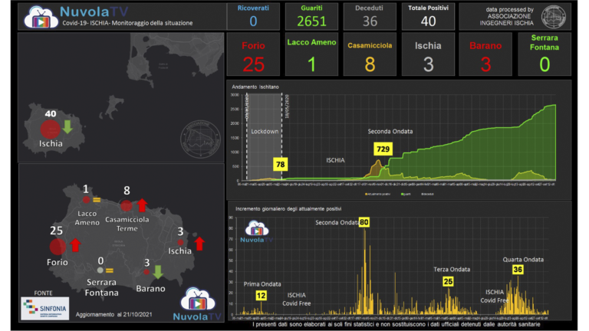Select the Casamicciola 8 cases tile
Screen dimensions: 589x331
click(x=370, y=55)
